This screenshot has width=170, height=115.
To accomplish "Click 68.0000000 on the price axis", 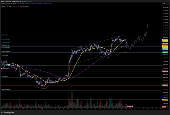I will [165, 65].
